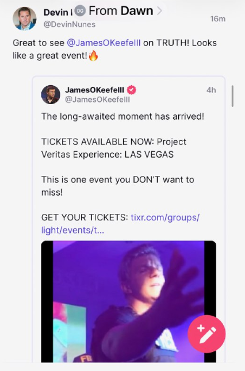245x371 pixels.
Task: Click the @DevinNunes handle
Action: point(69,24)
